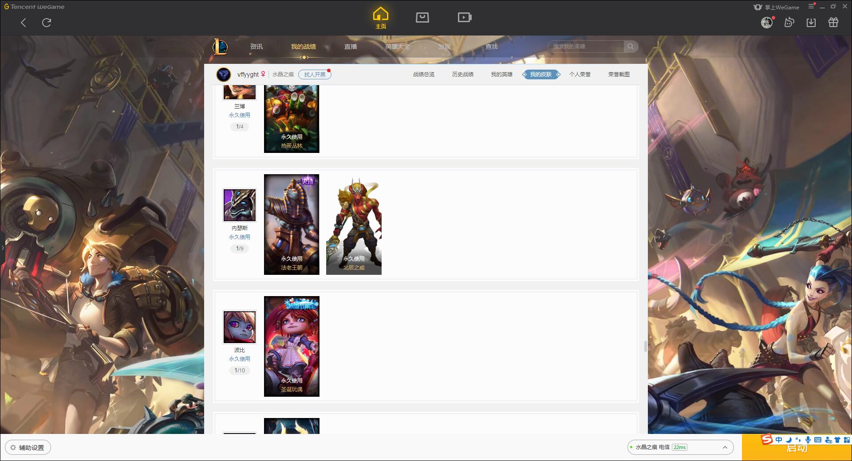Viewport: 852px width, 461px height.
Task: Click the Sogou input method S logo
Action: [767, 439]
